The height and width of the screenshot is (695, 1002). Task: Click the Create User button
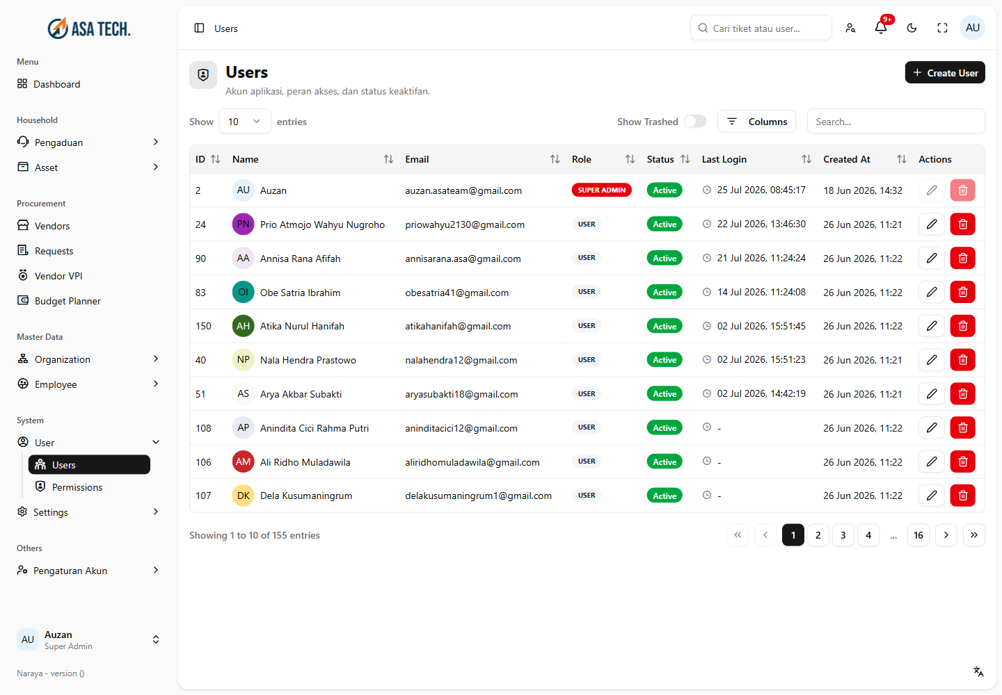click(x=945, y=72)
